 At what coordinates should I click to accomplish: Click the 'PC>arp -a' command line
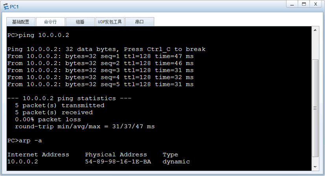pyautogui.click(x=24, y=141)
